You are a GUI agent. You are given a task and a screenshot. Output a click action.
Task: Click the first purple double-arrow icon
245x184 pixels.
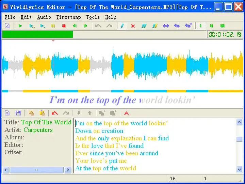click(x=166, y=26)
